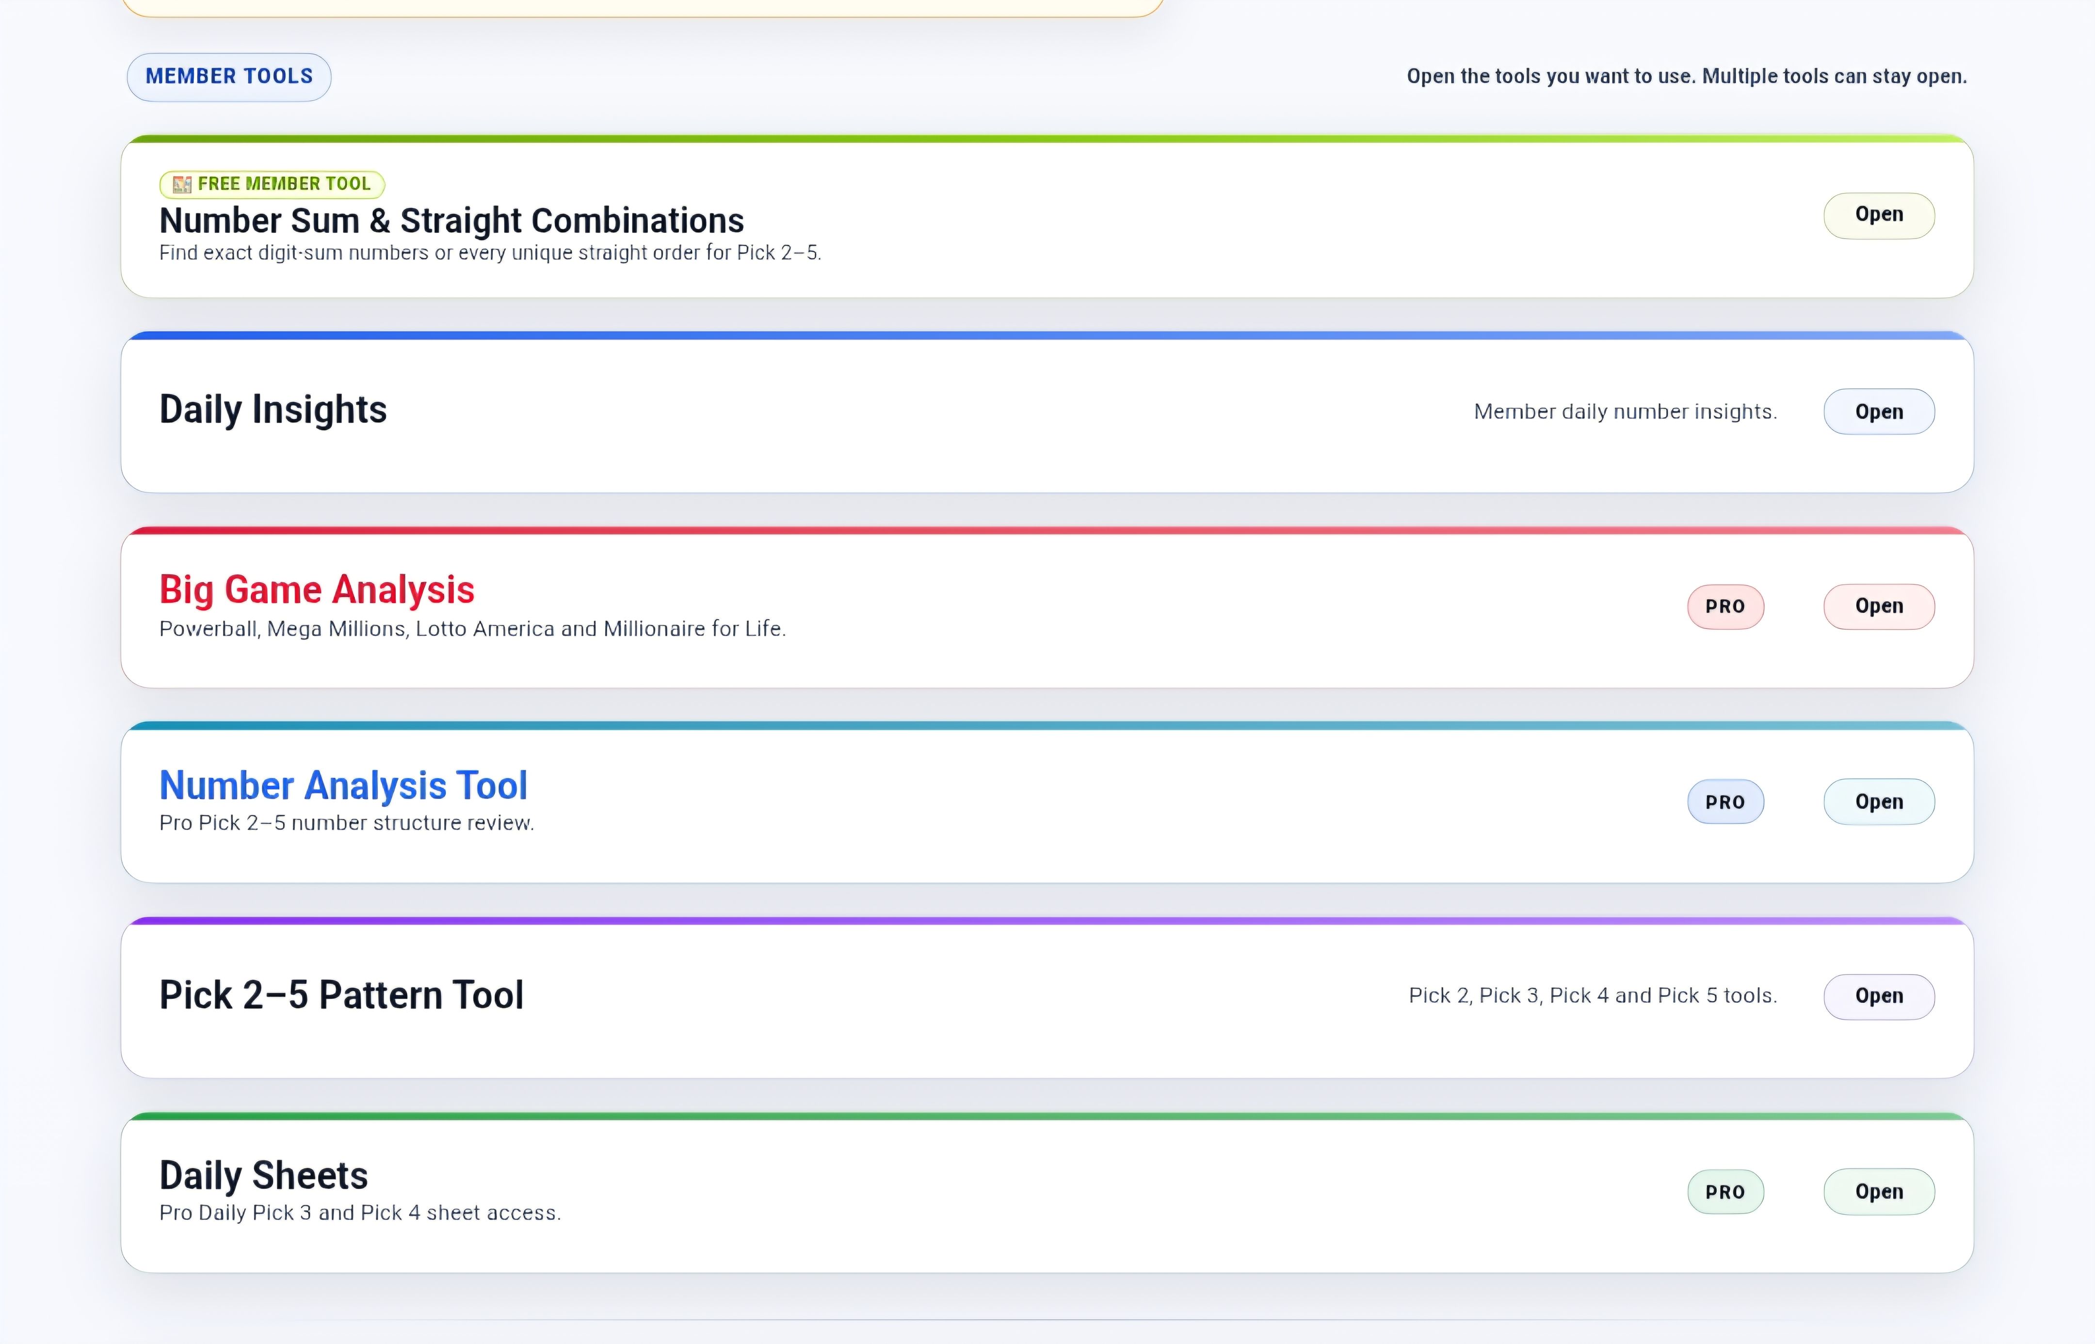Click the Daily Sheets heading
Image resolution: width=2095 pixels, height=1344 pixels.
pyautogui.click(x=264, y=1176)
